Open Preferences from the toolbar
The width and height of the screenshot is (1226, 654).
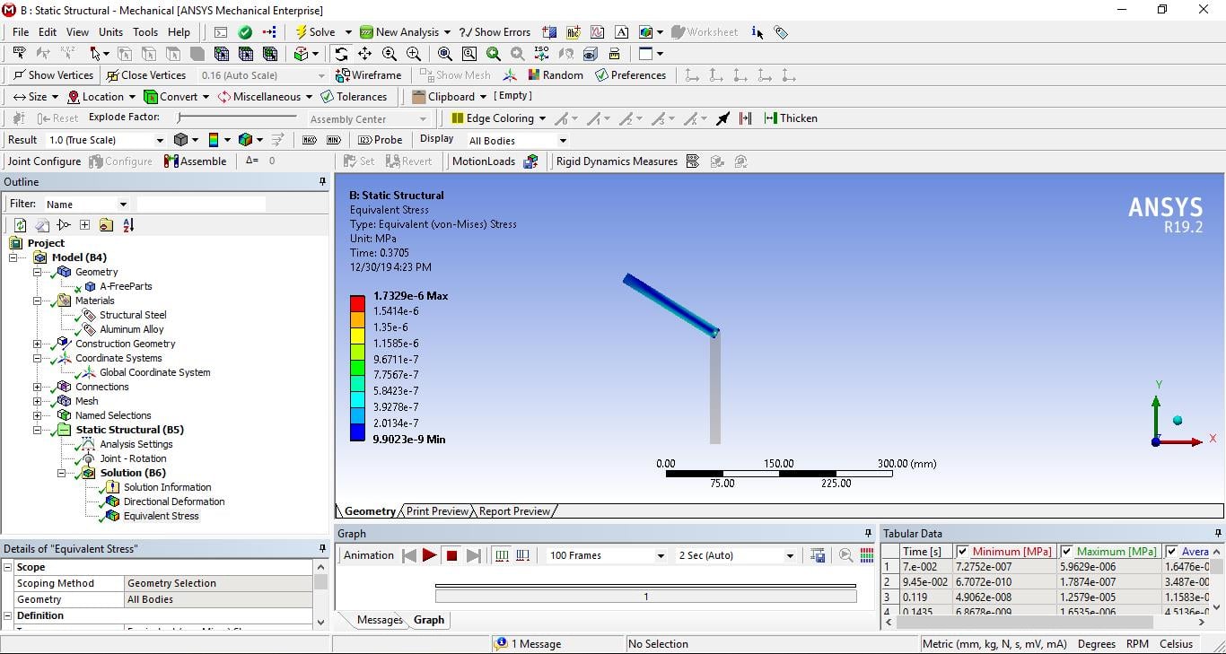click(x=630, y=75)
